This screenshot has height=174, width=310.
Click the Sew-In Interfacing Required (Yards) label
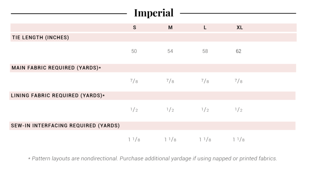click(65, 126)
